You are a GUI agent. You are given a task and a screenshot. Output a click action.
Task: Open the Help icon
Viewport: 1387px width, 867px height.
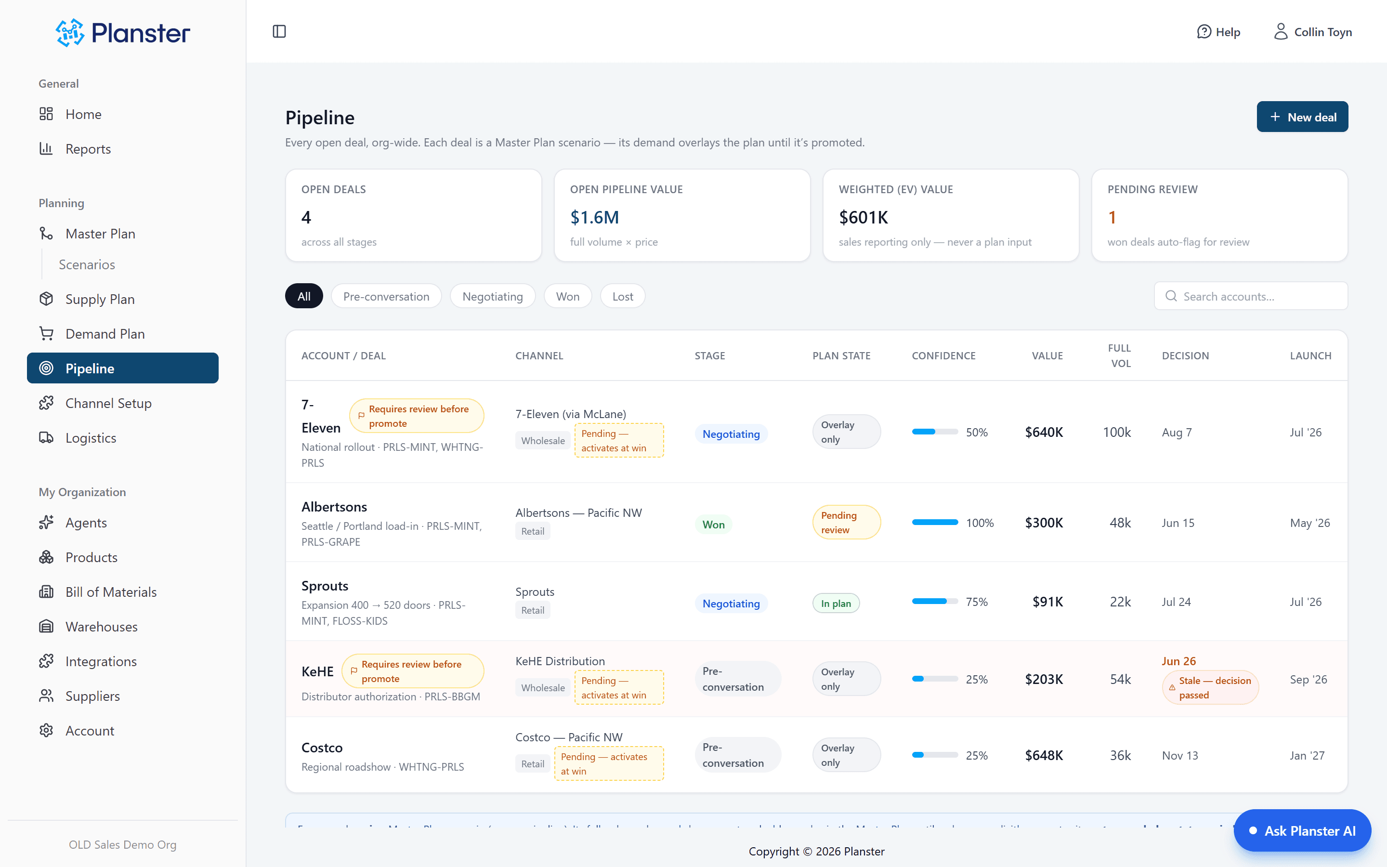coord(1204,31)
